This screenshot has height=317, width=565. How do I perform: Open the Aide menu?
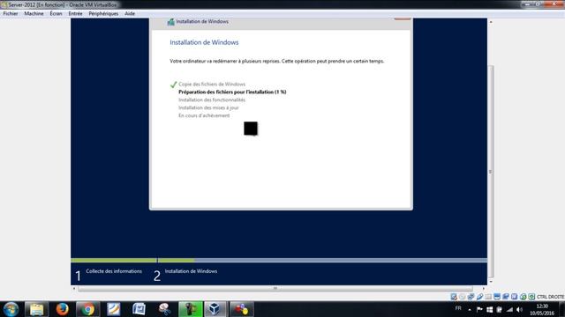[x=130, y=13]
